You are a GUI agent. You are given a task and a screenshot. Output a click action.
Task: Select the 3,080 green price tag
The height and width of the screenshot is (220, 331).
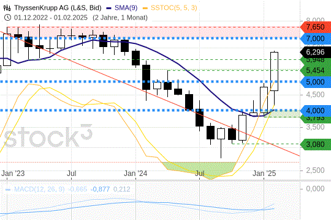[x=316, y=144]
